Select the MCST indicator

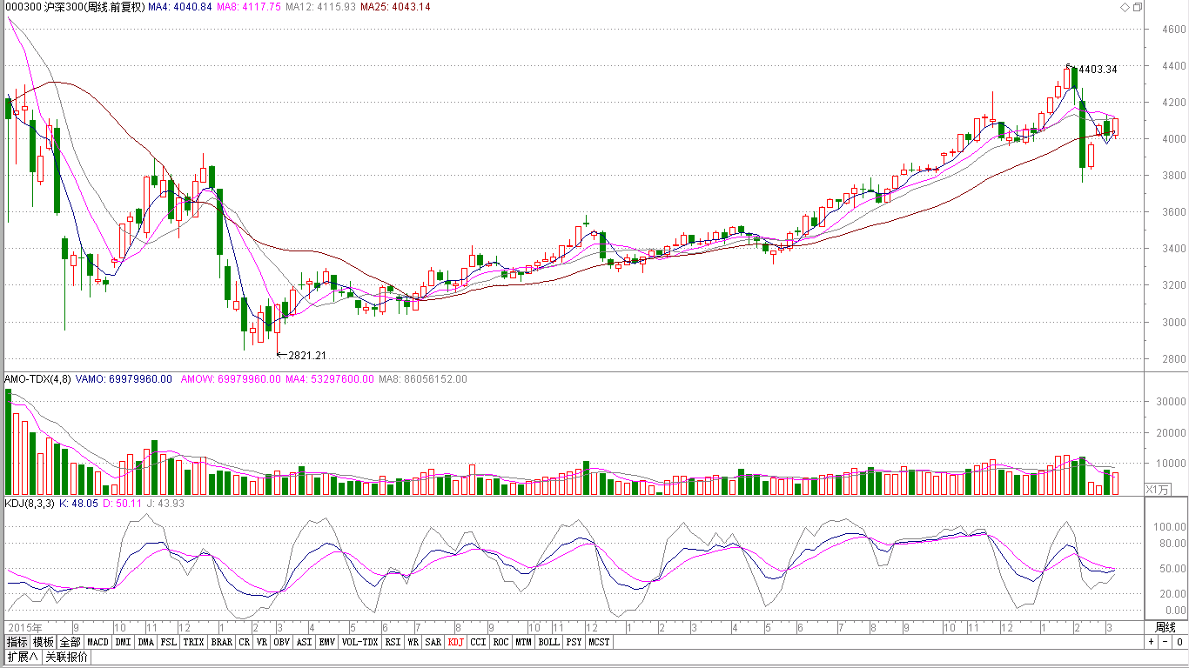[599, 642]
